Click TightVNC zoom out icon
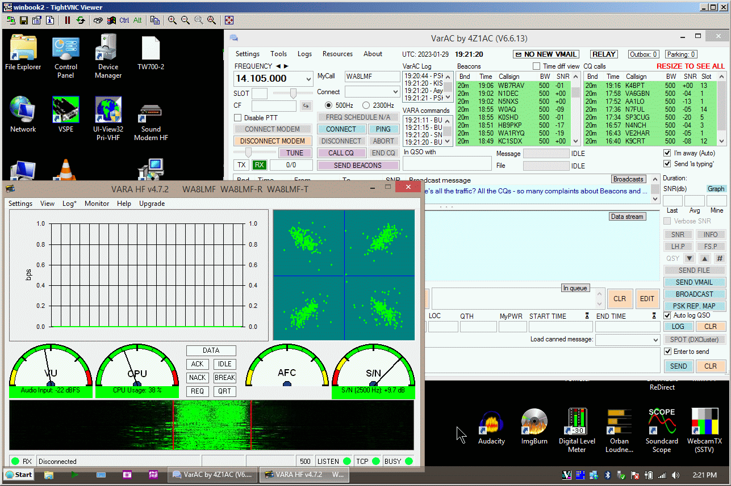The height and width of the screenshot is (486, 731). (185, 20)
